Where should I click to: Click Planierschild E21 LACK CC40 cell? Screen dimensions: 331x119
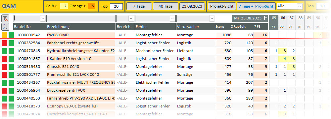point(81,74)
